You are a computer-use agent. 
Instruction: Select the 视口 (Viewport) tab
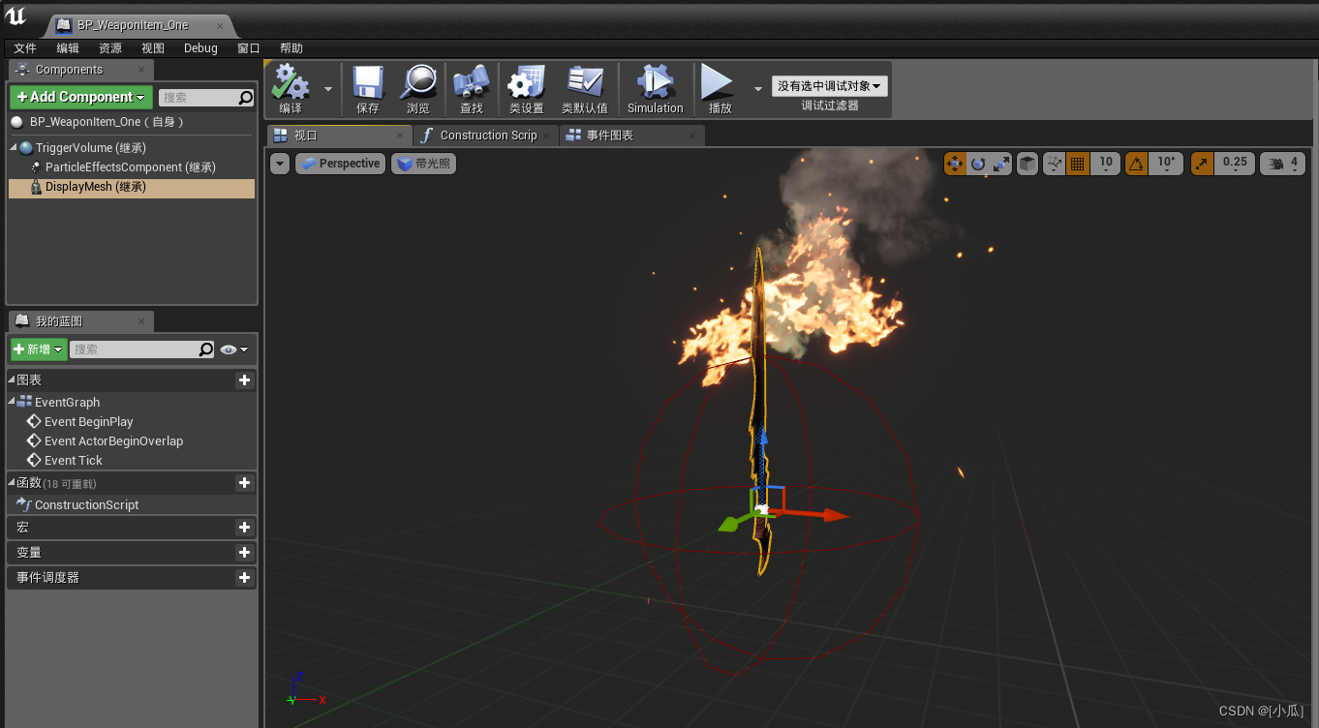[x=339, y=136]
